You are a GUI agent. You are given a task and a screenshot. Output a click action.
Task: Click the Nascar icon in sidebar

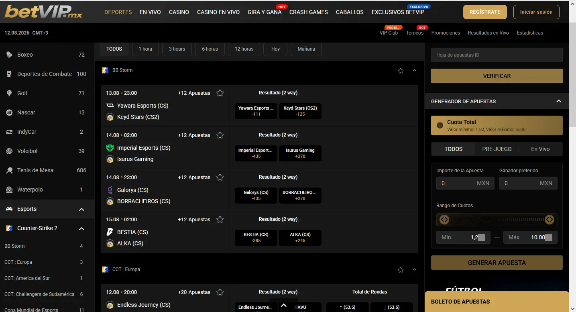pyautogui.click(x=9, y=112)
